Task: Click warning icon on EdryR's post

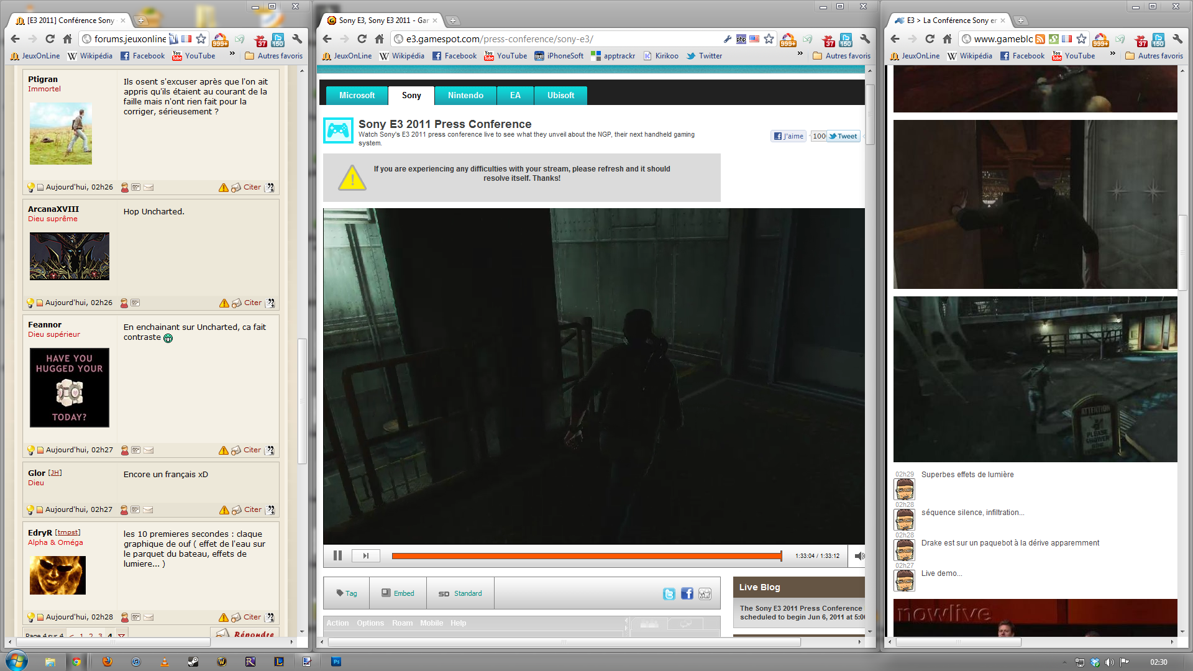Action: tap(224, 618)
